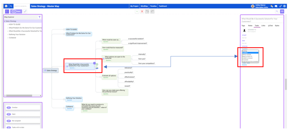Choose Question in the status list
Viewport: 290px width, 133px height.
(x=250, y=53)
